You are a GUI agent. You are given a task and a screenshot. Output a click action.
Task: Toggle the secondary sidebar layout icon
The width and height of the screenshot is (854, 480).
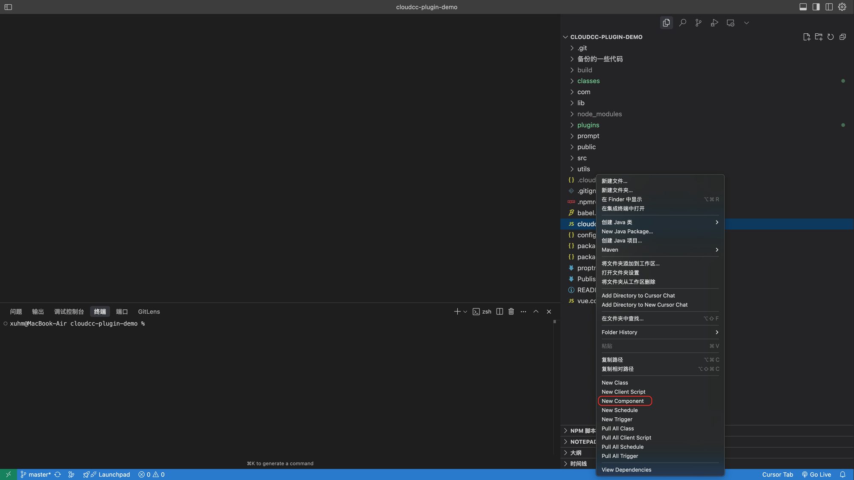tap(816, 7)
